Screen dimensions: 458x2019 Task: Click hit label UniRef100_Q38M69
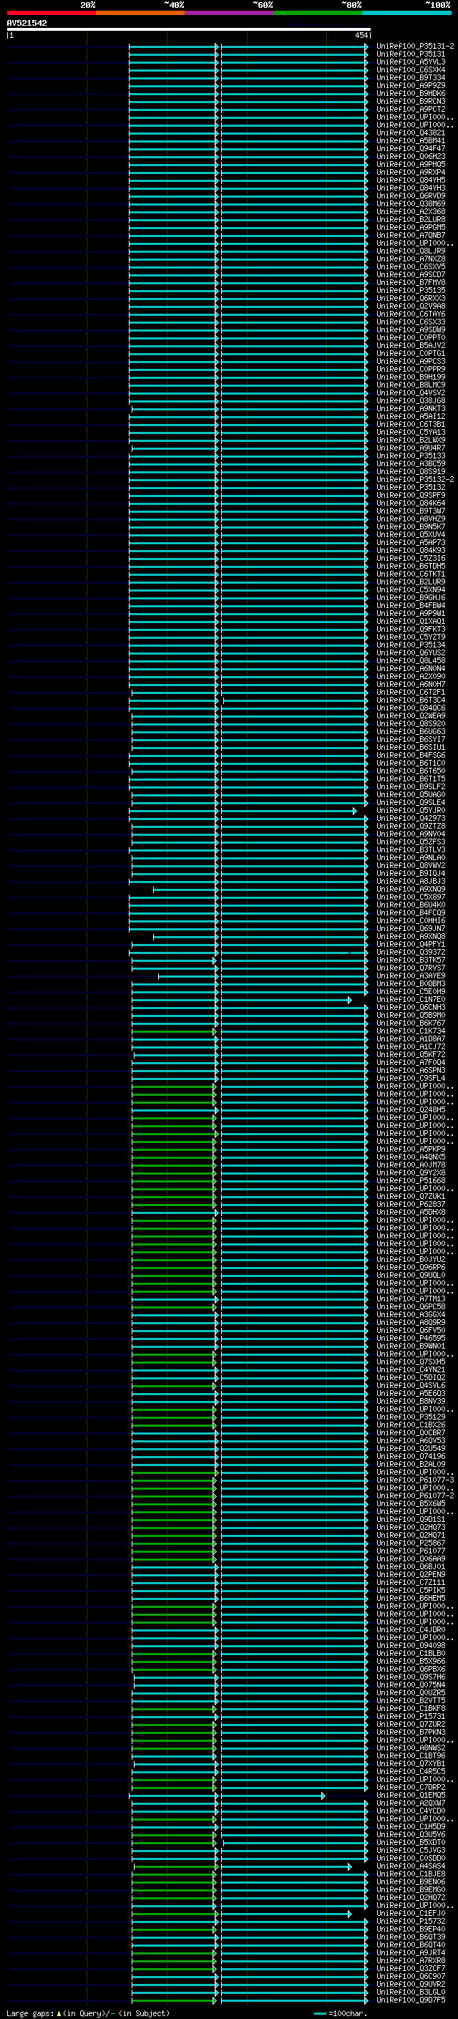(411, 204)
